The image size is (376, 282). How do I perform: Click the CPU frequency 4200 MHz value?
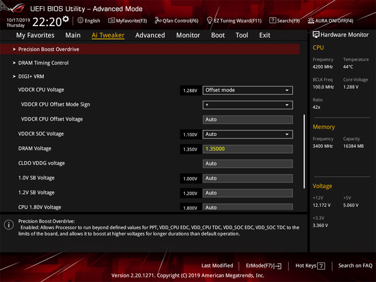(x=323, y=67)
